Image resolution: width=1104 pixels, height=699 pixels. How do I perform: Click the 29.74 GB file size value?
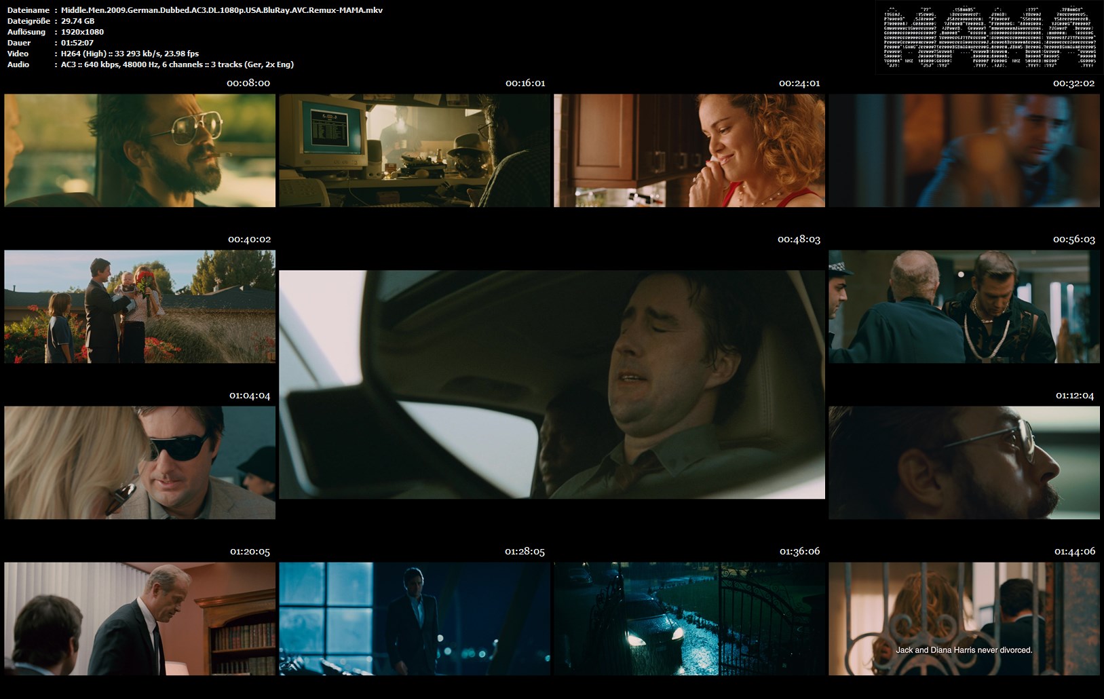(x=78, y=21)
